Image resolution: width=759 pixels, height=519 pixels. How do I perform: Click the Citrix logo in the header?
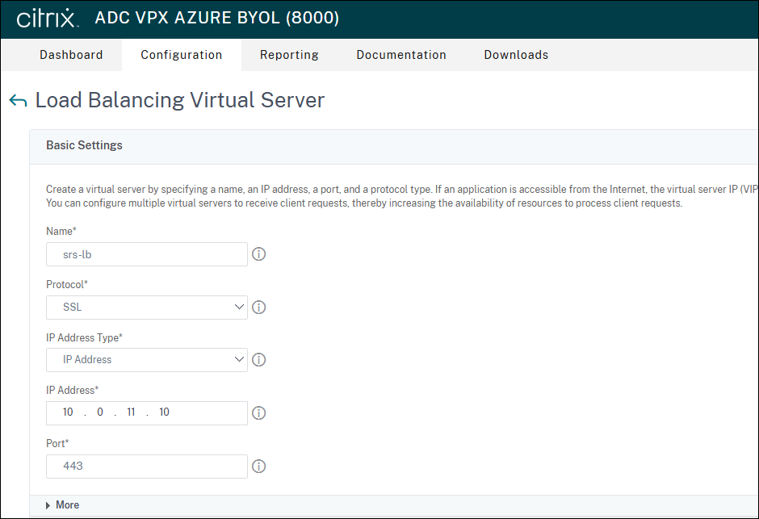48,19
